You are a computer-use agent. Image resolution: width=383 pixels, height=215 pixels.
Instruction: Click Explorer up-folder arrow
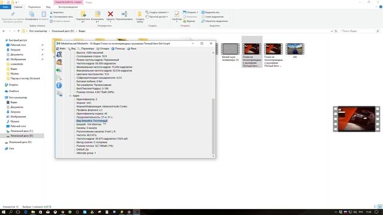pyautogui.click(x=19, y=31)
